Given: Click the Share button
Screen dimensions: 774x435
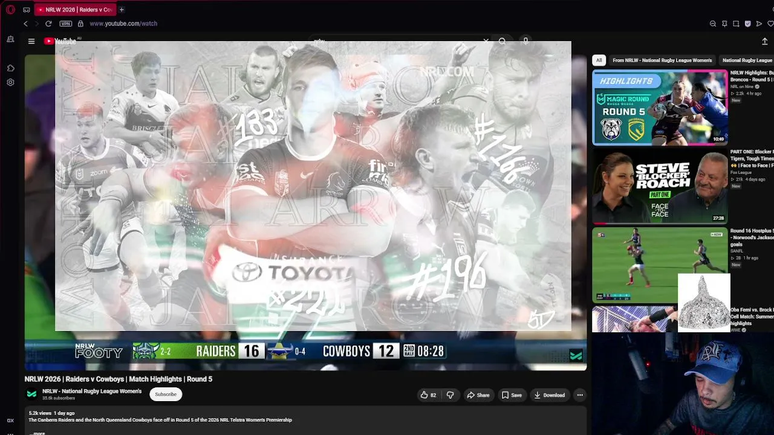Looking at the screenshot, I should (x=478, y=395).
